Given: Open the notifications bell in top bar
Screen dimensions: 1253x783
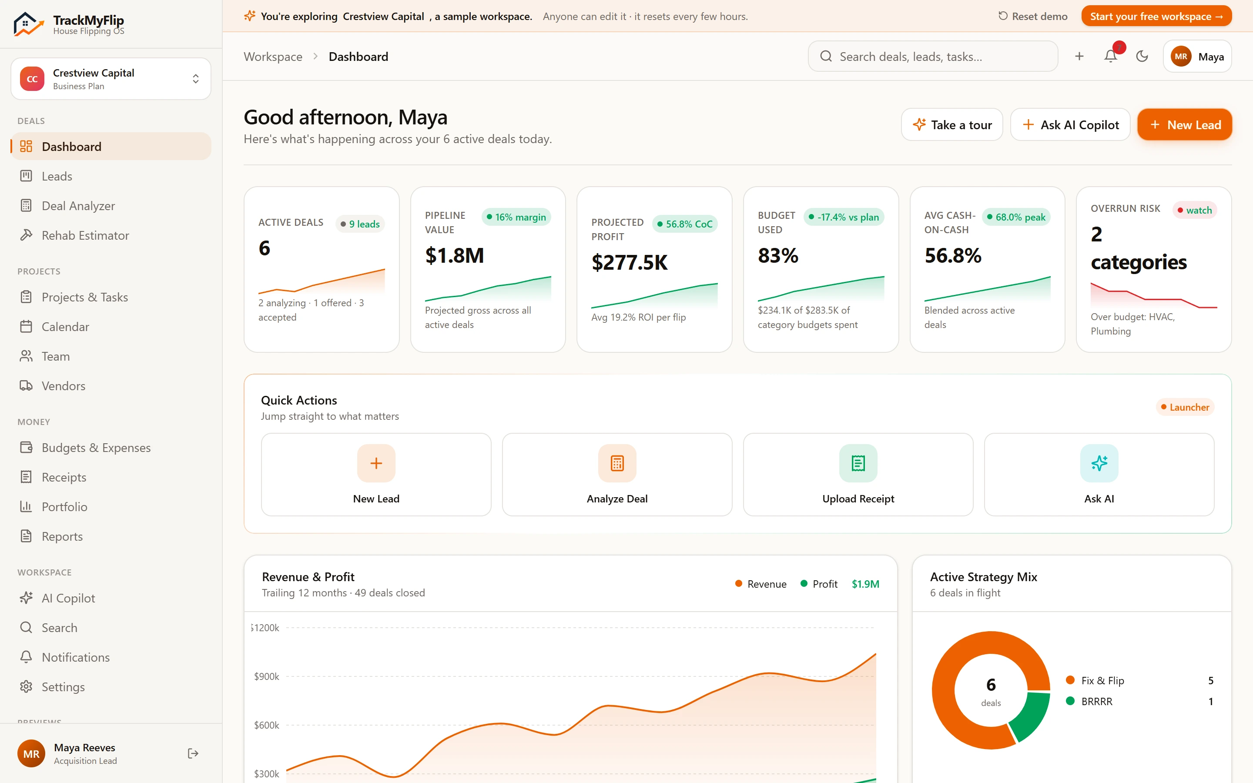Looking at the screenshot, I should (x=1110, y=57).
